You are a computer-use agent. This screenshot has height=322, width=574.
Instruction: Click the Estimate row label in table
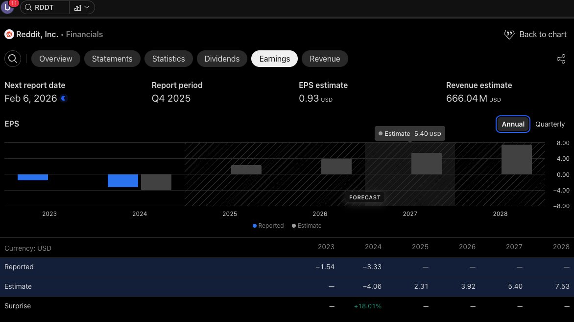point(18,287)
